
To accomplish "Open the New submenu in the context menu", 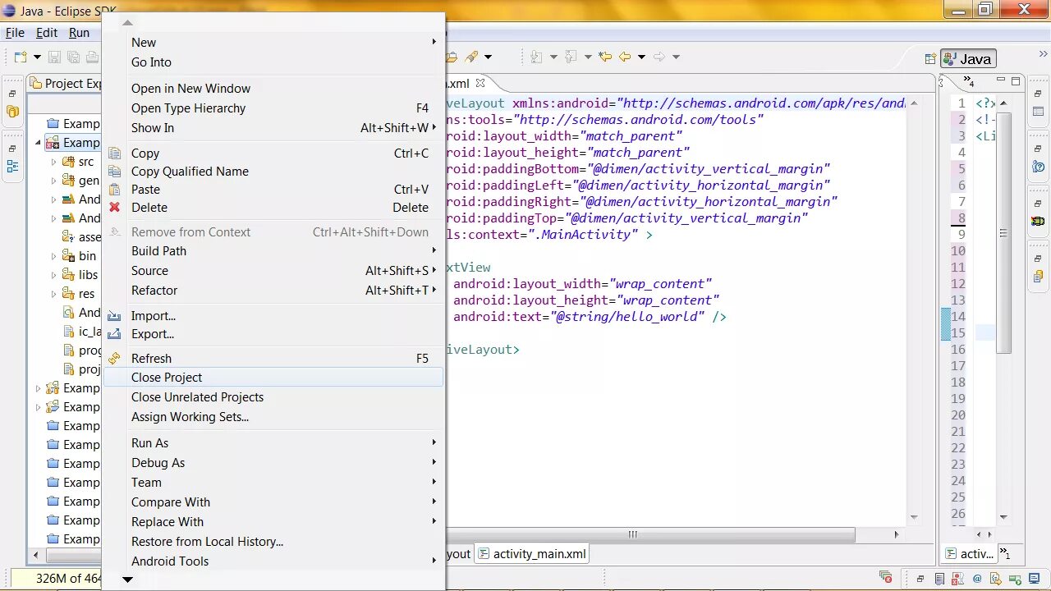I will [273, 43].
